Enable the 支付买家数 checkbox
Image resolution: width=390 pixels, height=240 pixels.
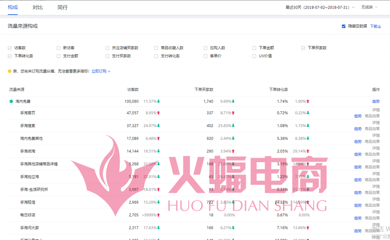click(x=107, y=56)
